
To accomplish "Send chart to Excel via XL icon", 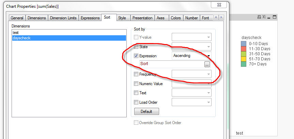I will tap(264, 17).
